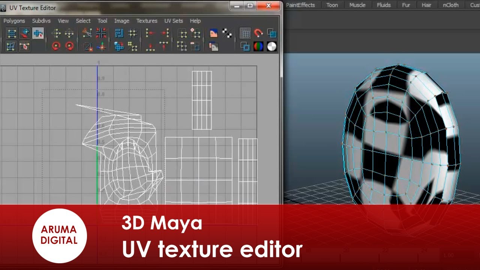Open the Select menu

tap(83, 21)
